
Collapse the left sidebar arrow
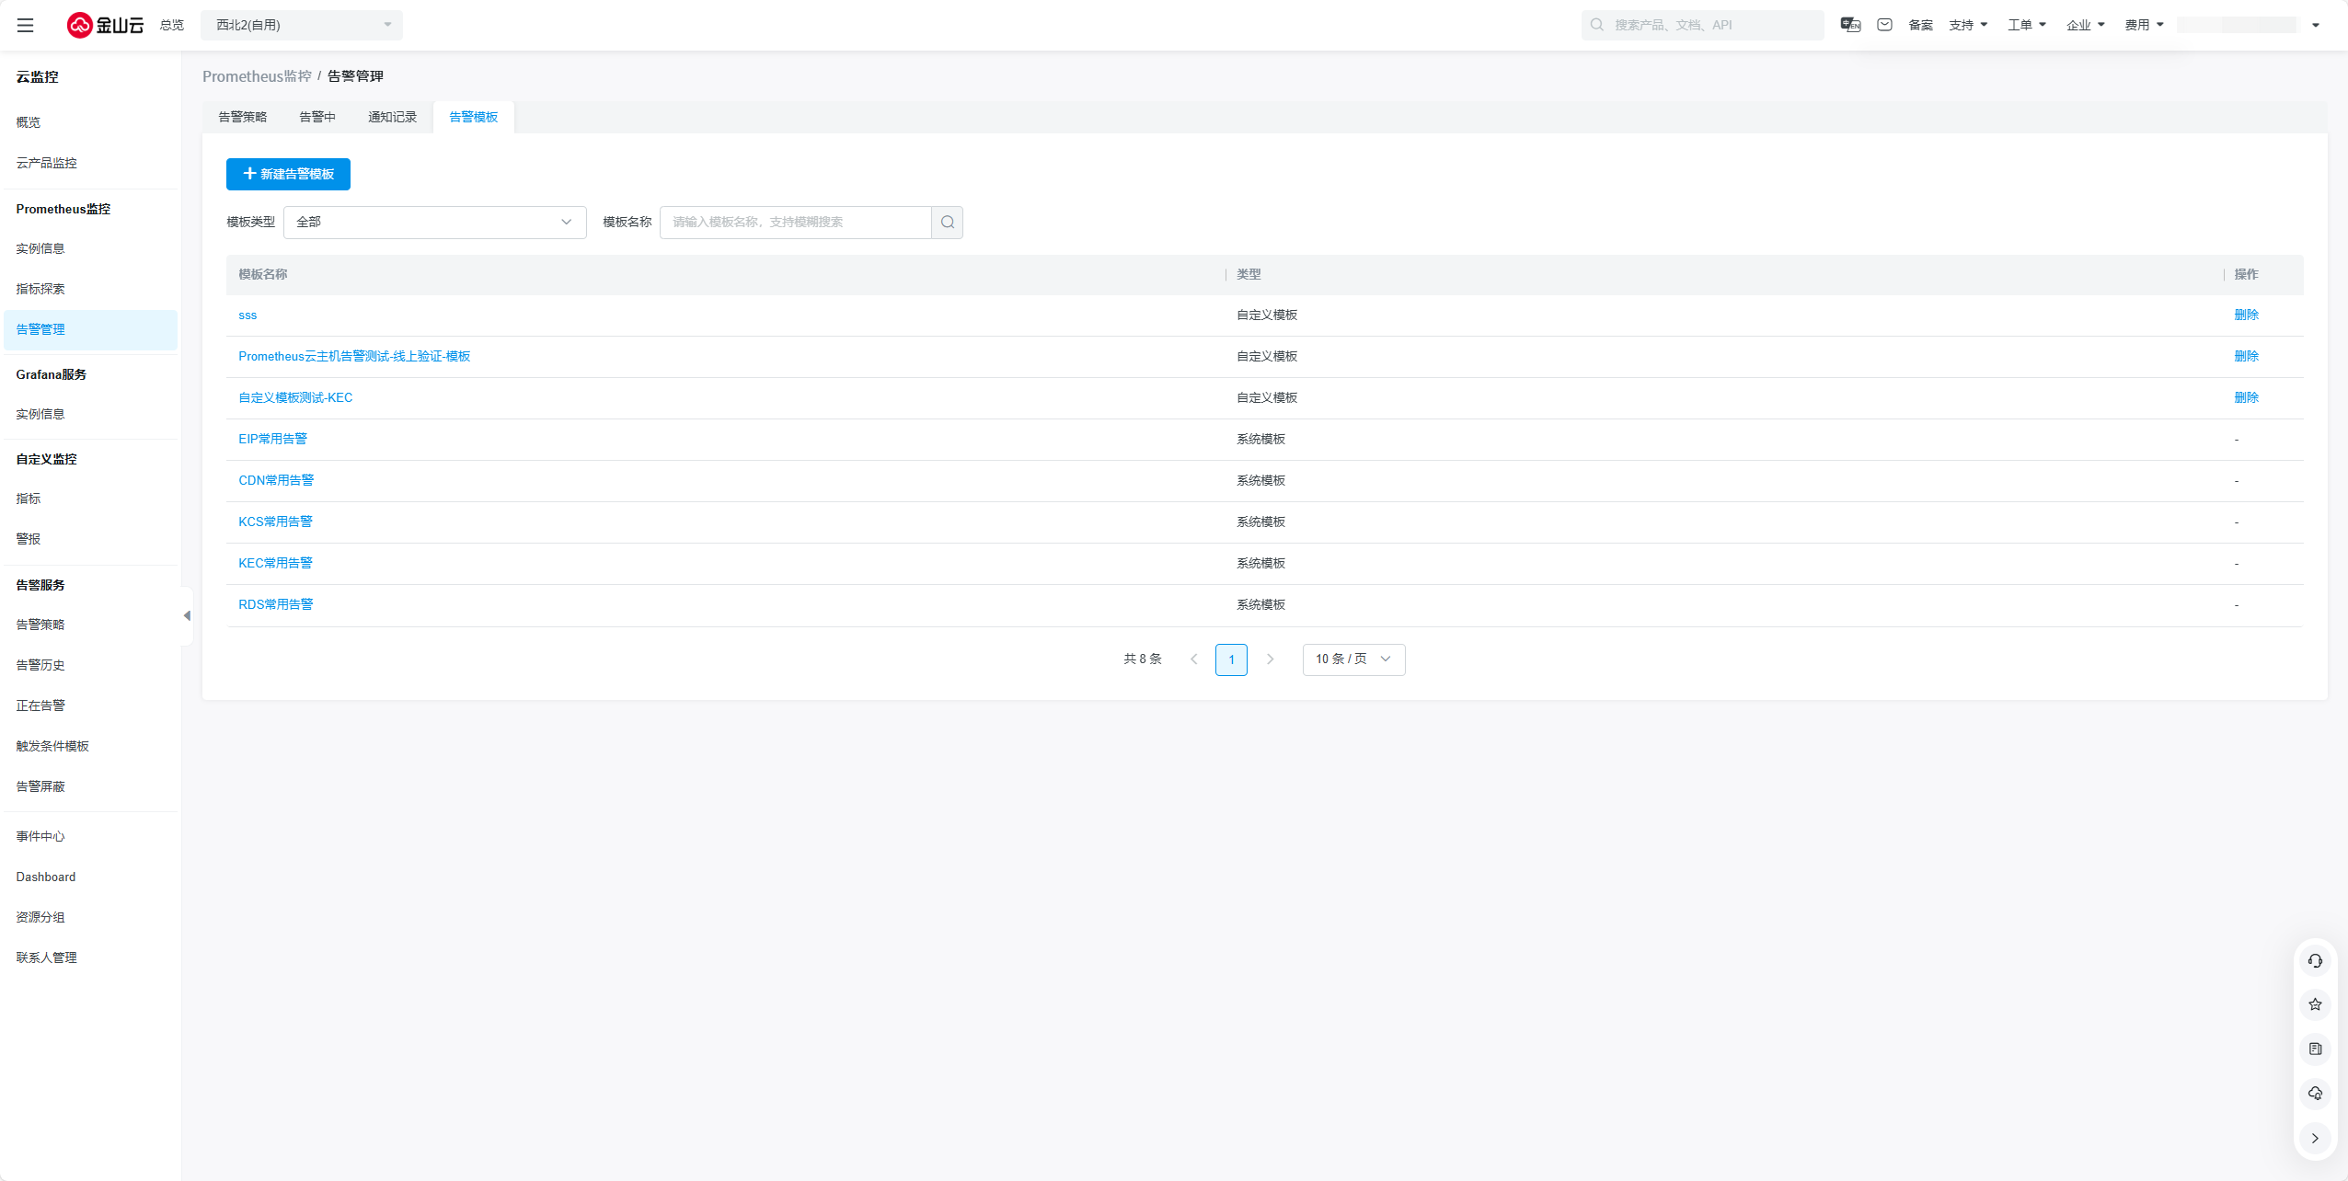point(187,615)
